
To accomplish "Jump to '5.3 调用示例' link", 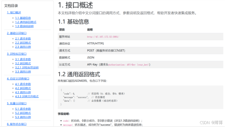I will tap(23, 117).
